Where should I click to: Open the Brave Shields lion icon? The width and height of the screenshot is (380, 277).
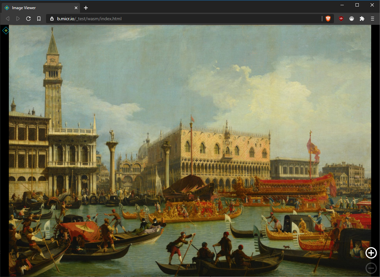328,19
